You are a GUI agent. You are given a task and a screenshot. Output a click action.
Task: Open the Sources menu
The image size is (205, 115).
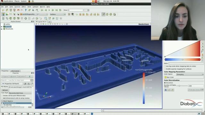[x=17, y=7]
